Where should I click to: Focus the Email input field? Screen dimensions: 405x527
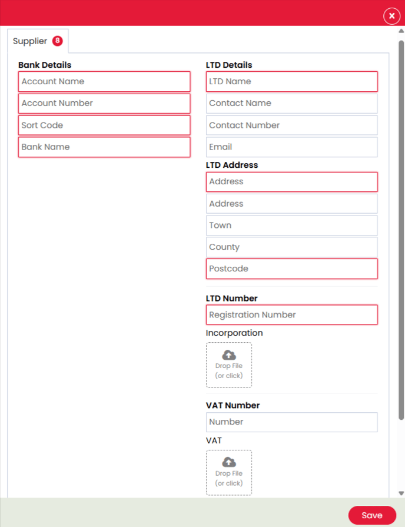[291, 147]
